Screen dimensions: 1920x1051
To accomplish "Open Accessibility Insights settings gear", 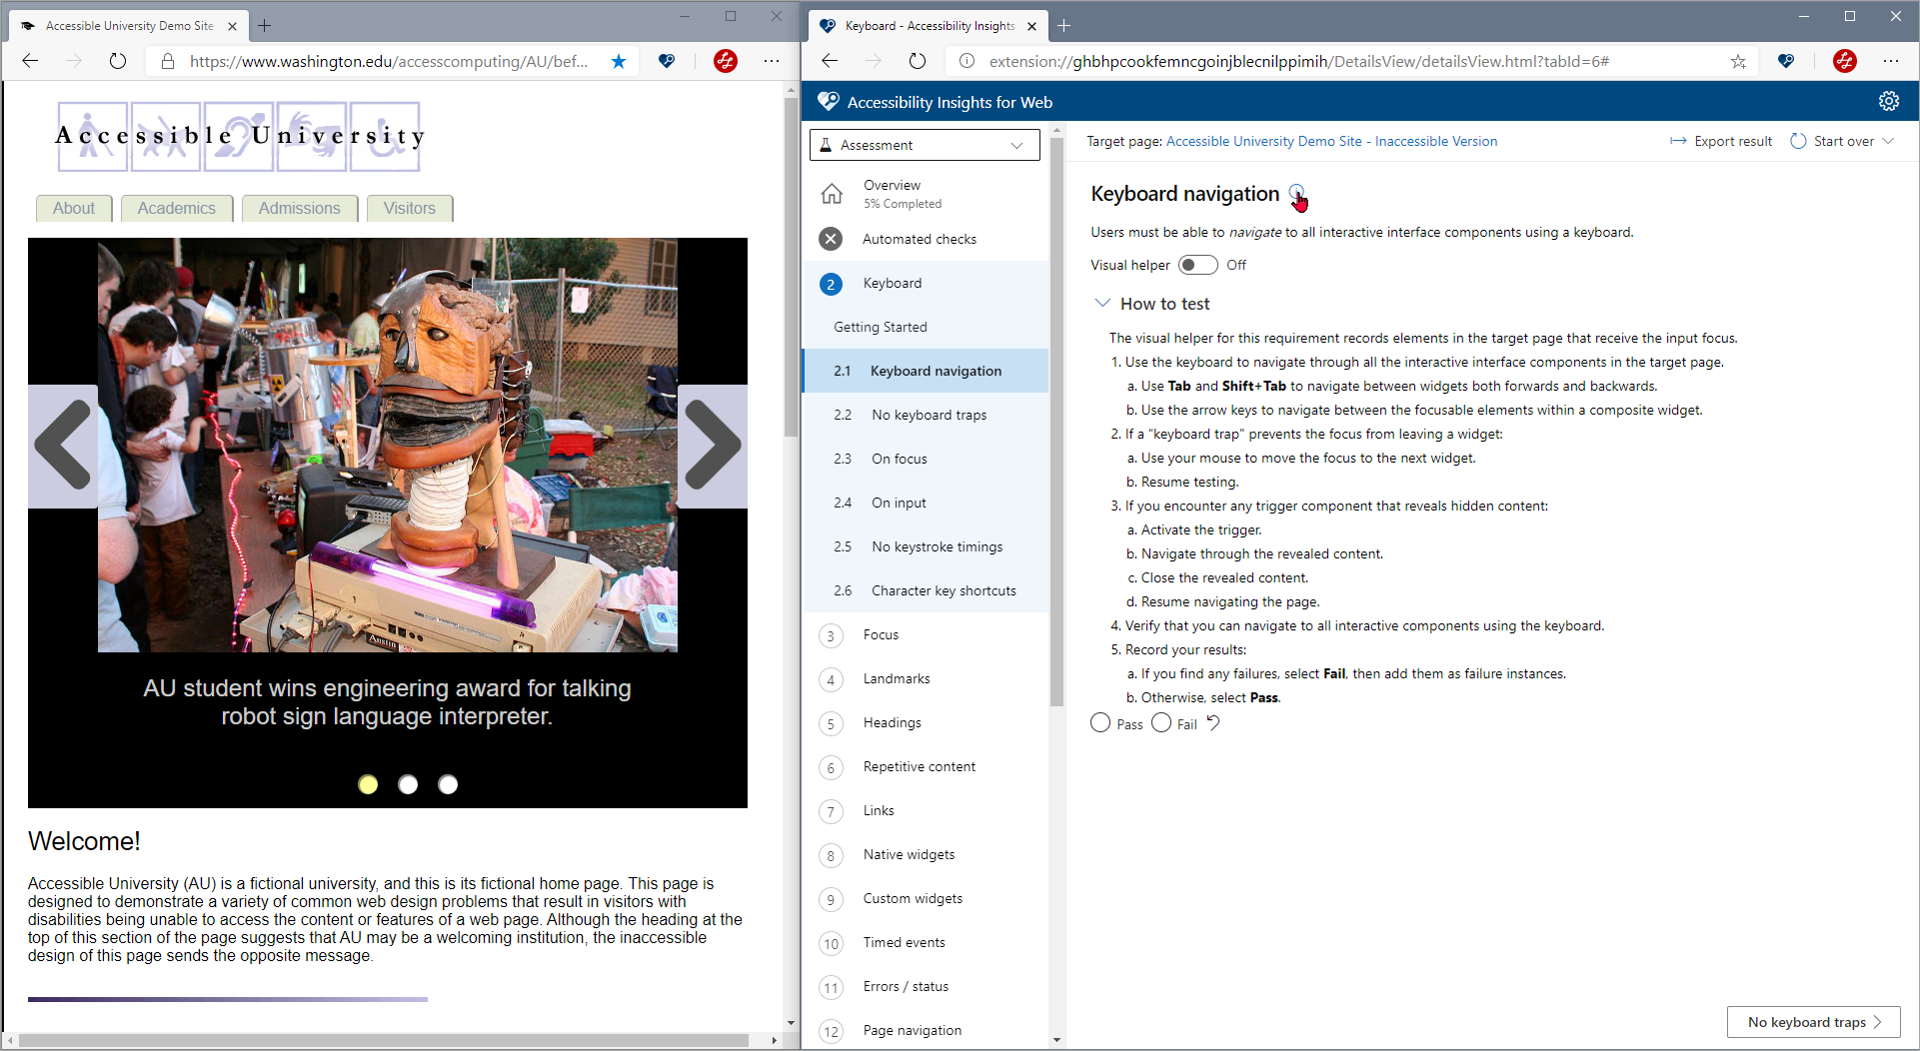I will point(1888,101).
